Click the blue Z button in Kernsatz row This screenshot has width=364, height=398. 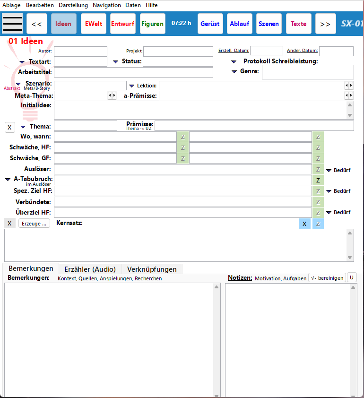(x=318, y=224)
